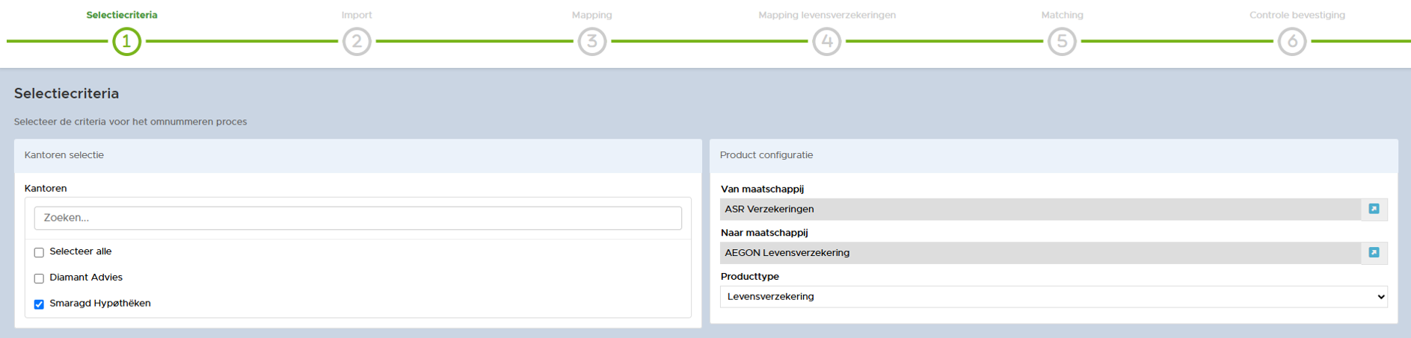Click step 6 circle Controle bevestiging
Image resolution: width=1411 pixels, height=338 pixels.
(x=1291, y=42)
